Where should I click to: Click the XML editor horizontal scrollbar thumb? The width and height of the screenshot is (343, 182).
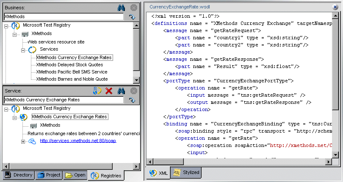(x=168, y=162)
